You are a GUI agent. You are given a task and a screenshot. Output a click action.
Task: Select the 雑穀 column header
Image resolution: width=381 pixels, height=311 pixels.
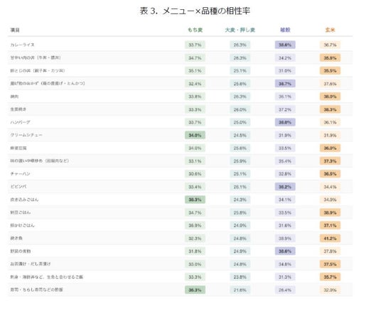[285, 30]
